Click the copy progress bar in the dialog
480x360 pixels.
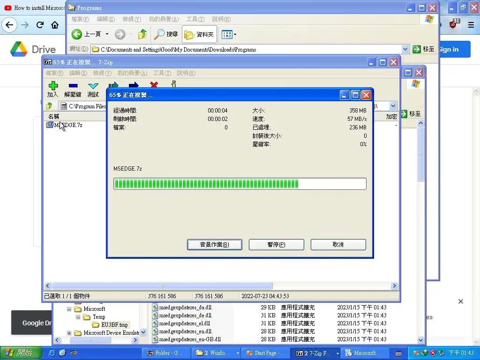(x=240, y=184)
